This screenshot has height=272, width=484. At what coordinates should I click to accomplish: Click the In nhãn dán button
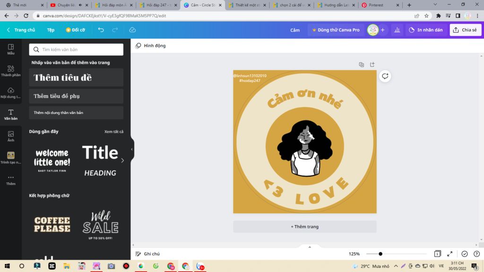[426, 30]
